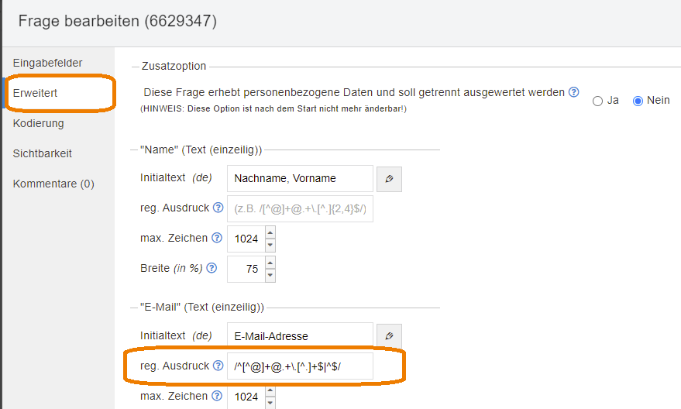Open Kommentare (0) section
The image size is (681, 409).
pyautogui.click(x=53, y=184)
